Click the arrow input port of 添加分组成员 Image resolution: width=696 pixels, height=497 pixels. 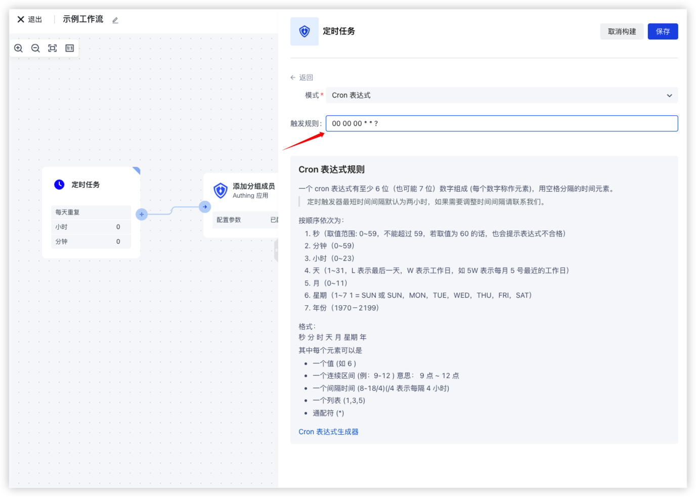coord(205,207)
